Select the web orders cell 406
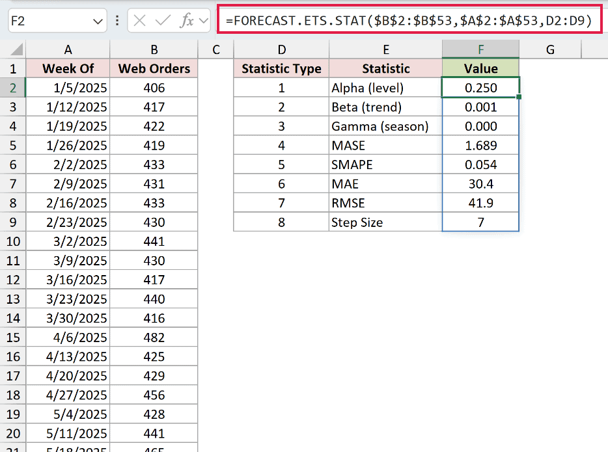 click(x=154, y=88)
